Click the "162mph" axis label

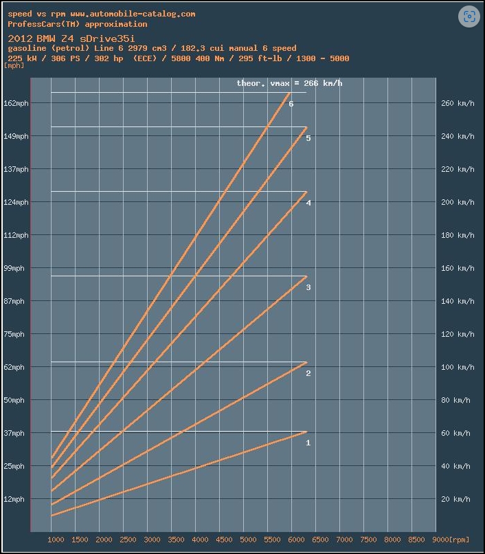click(16, 103)
